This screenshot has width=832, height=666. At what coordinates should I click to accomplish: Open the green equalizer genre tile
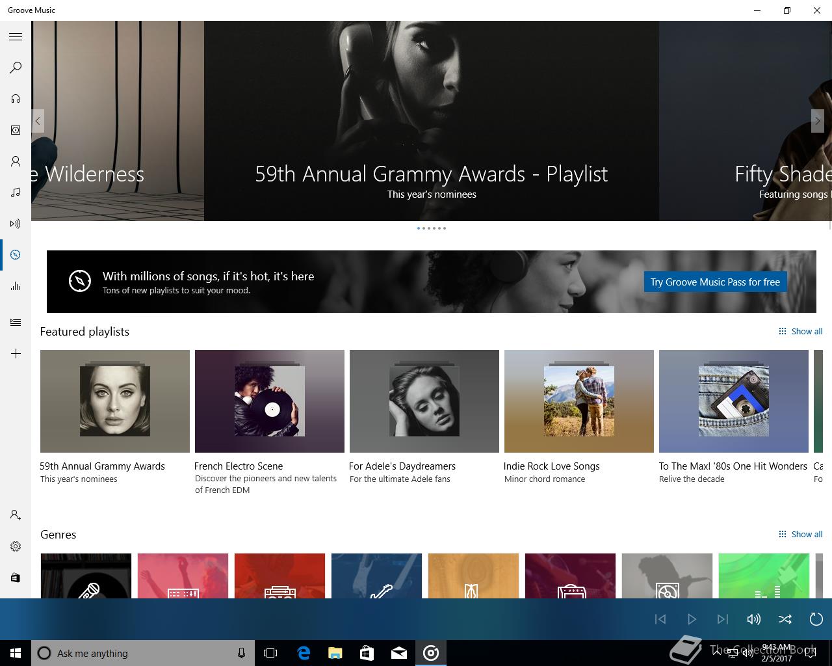[x=764, y=576]
